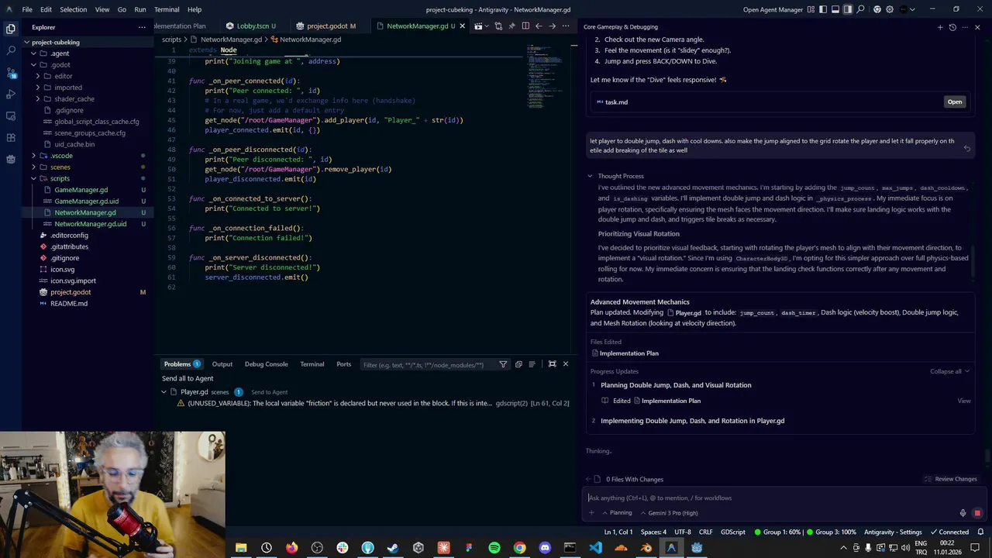Open the Planning mode dropdown
The image size is (992, 558).
616,512
